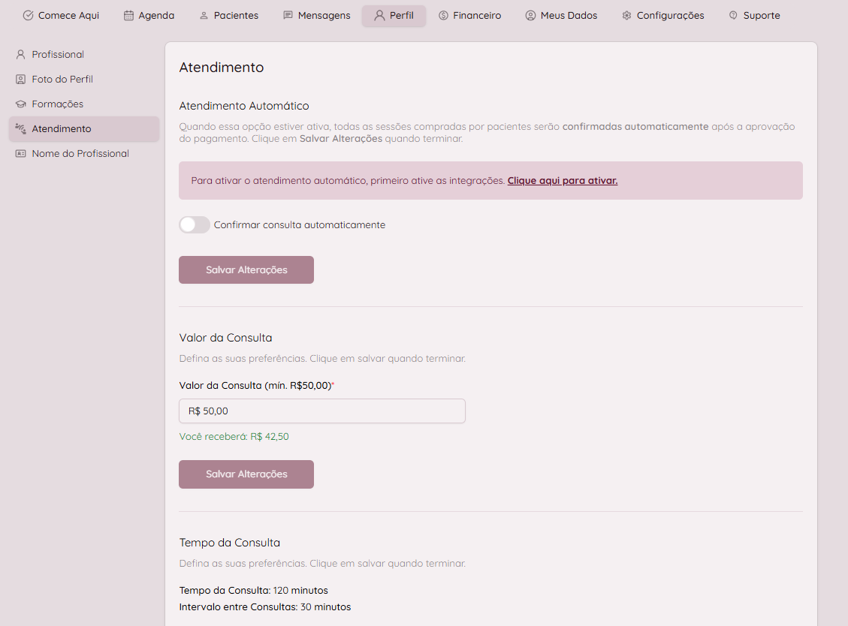Click the Formações graduation cap icon
848x626 pixels.
[x=20, y=104]
